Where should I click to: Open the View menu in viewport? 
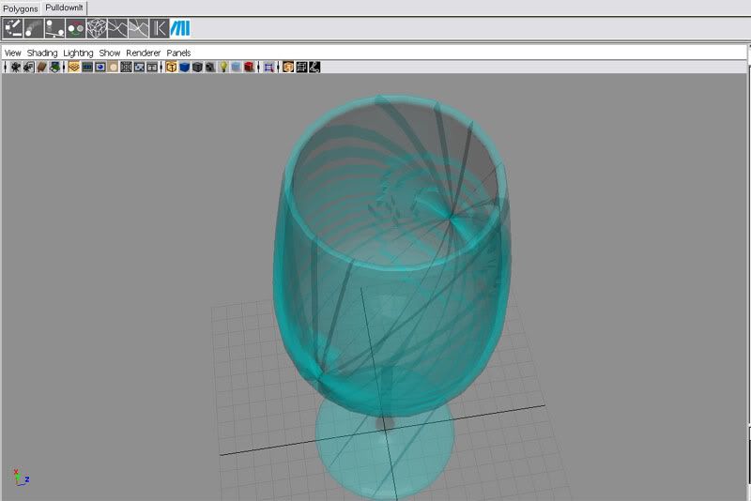tap(12, 53)
